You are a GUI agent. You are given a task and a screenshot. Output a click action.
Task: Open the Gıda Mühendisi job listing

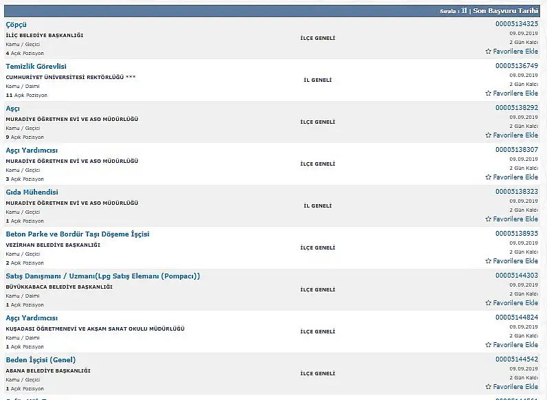pyautogui.click(x=32, y=192)
